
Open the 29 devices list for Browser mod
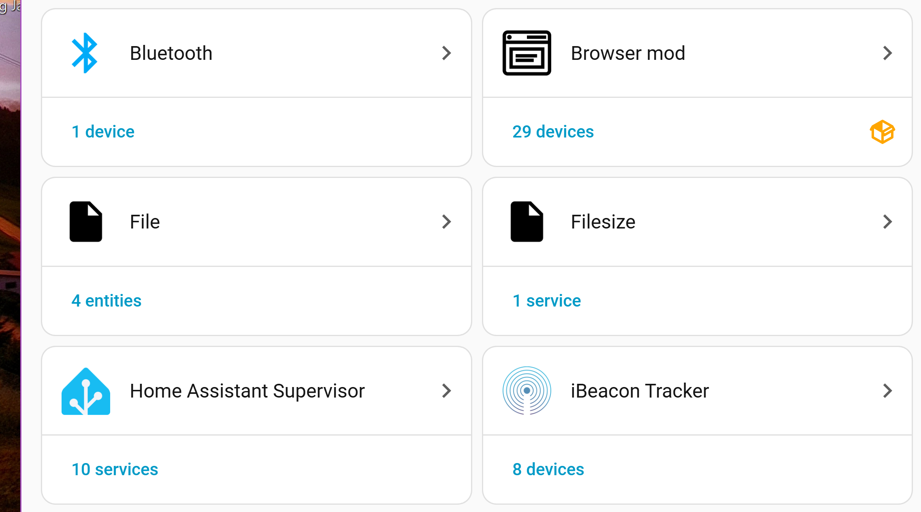553,131
